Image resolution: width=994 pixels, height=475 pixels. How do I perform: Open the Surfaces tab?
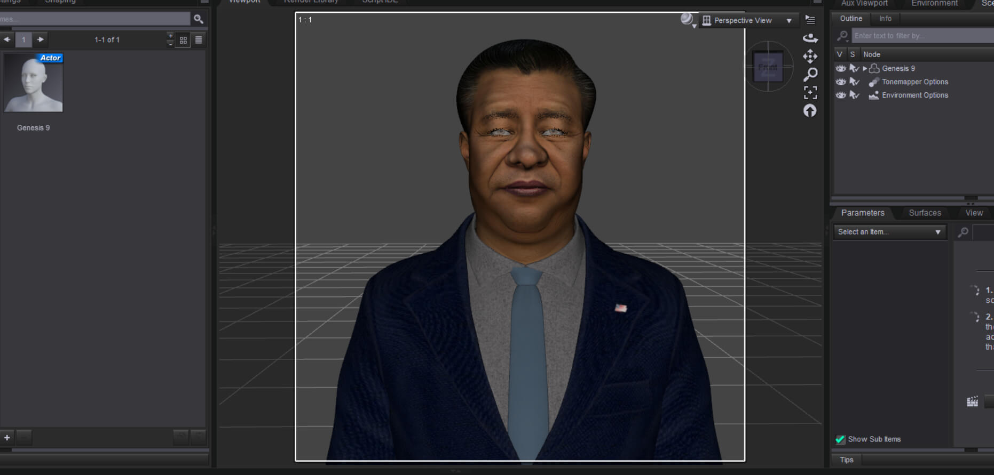pyautogui.click(x=925, y=213)
